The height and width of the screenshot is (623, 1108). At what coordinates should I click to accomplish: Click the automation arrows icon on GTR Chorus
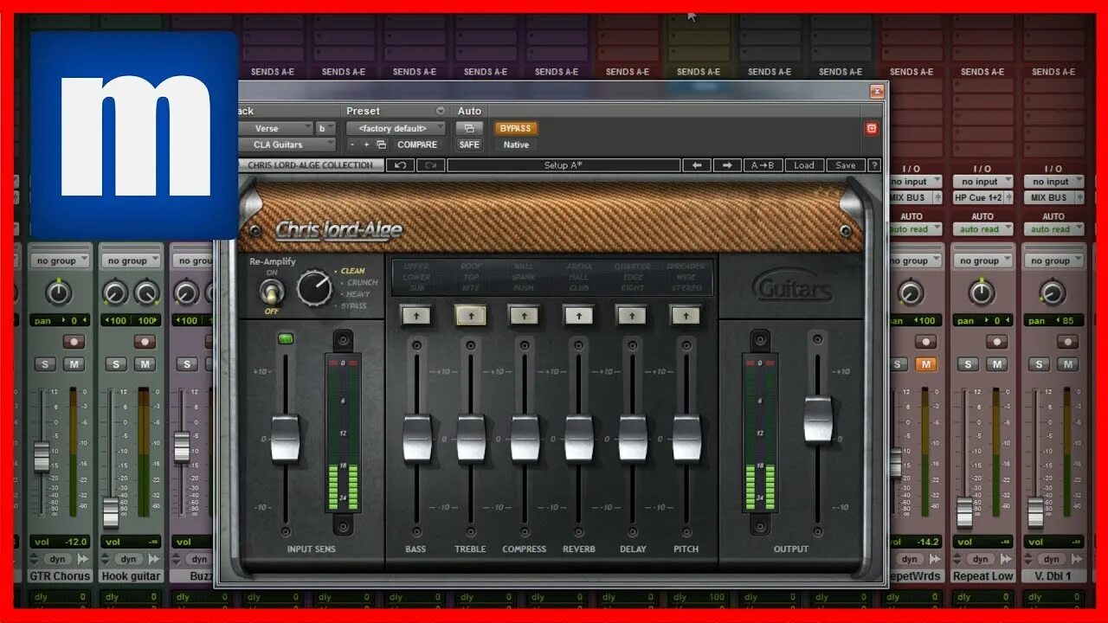point(83,559)
